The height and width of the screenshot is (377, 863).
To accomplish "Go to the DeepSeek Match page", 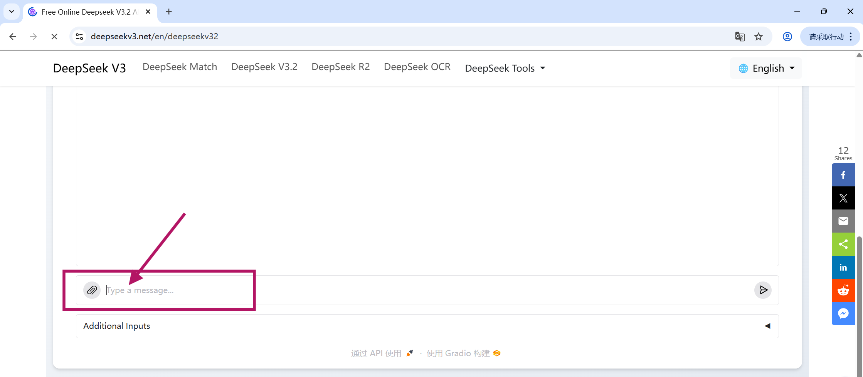I will [x=180, y=67].
